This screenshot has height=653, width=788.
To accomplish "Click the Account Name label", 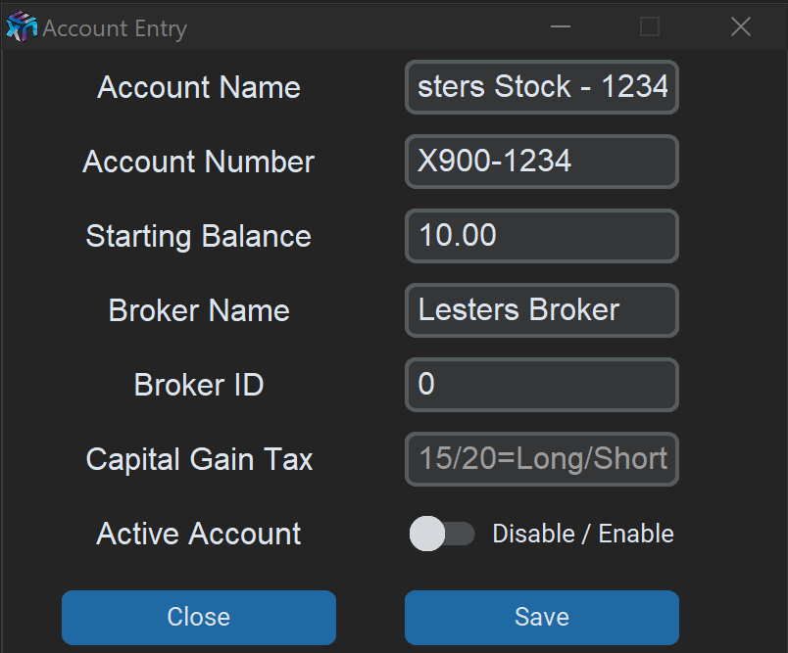I will 199,87.
